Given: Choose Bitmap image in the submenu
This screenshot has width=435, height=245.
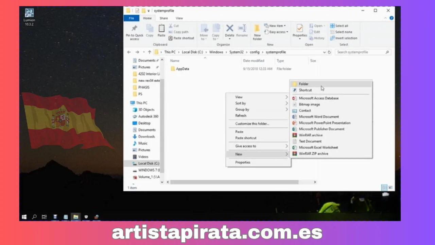Looking at the screenshot, I should click(x=330, y=104).
